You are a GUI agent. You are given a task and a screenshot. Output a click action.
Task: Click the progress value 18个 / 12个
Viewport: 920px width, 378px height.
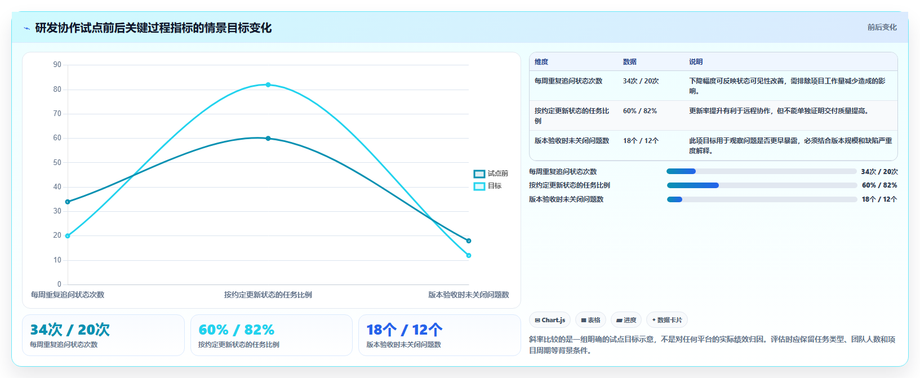click(x=879, y=199)
